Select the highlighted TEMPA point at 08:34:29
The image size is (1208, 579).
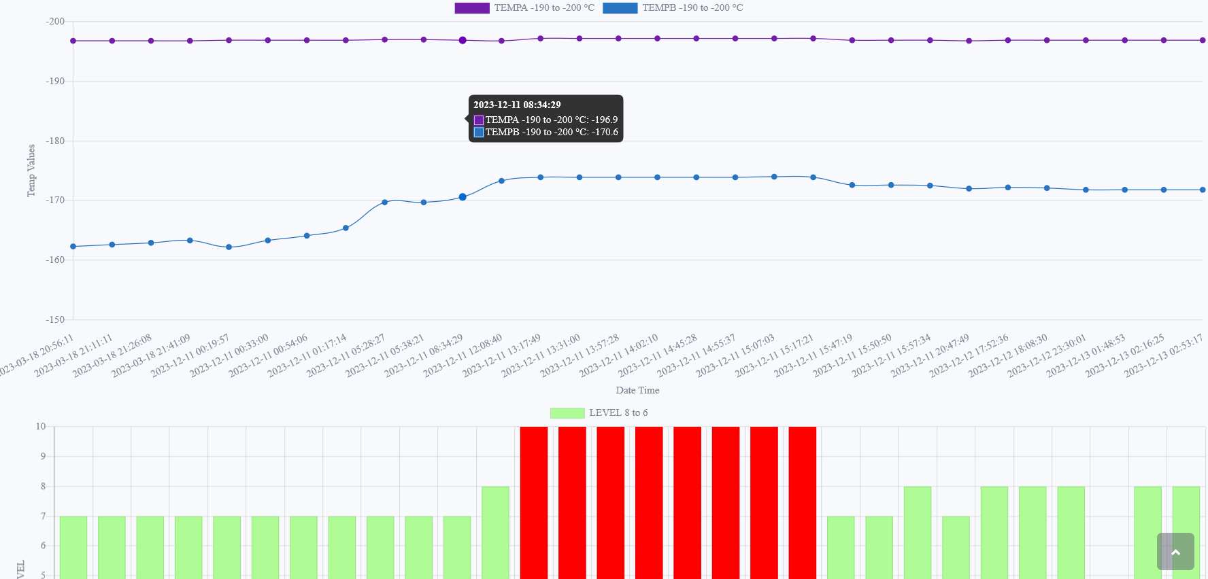point(463,40)
